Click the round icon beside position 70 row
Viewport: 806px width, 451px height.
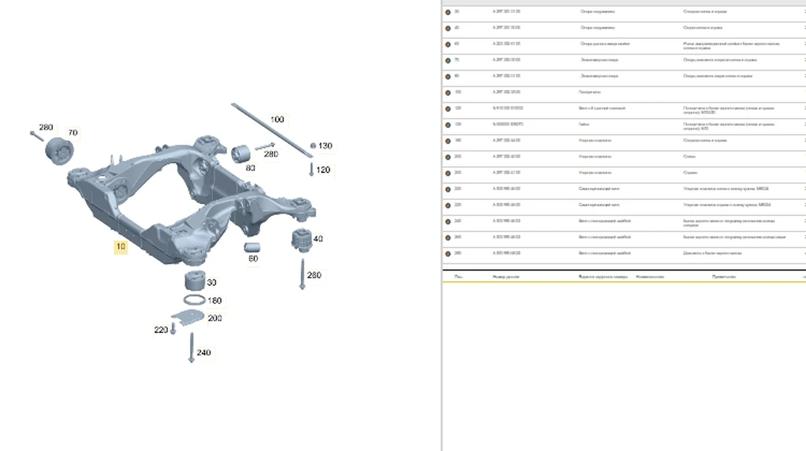[x=448, y=60]
